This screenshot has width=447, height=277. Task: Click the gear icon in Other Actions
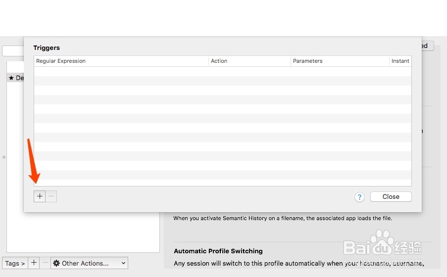pos(56,263)
